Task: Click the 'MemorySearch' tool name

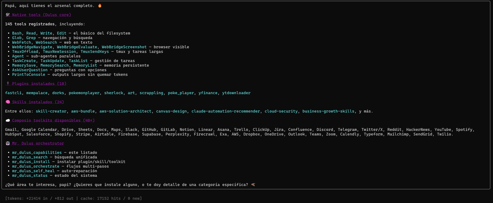Action: (55, 65)
